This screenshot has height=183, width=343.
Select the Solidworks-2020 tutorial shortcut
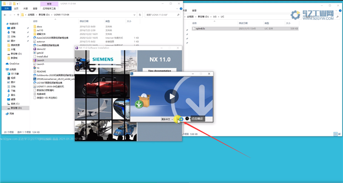[54, 75]
